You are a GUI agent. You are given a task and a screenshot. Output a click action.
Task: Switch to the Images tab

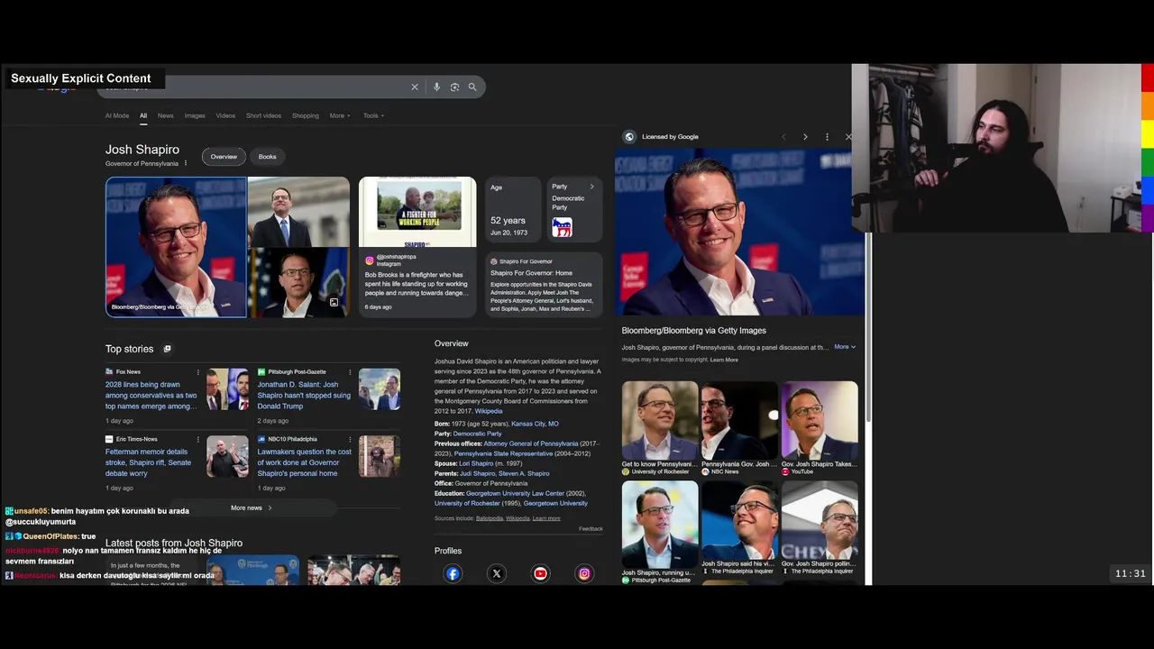[195, 115]
